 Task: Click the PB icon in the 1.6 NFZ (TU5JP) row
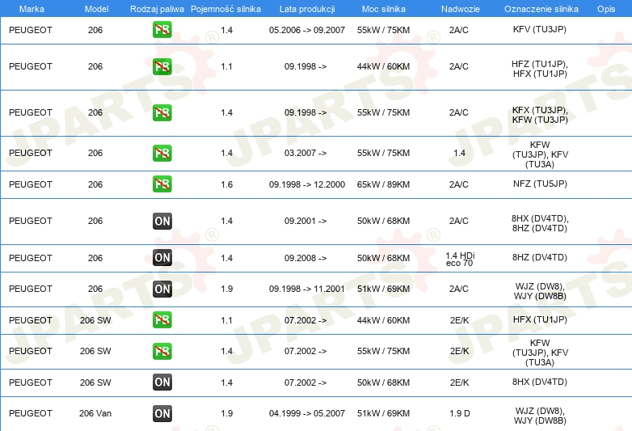click(162, 184)
